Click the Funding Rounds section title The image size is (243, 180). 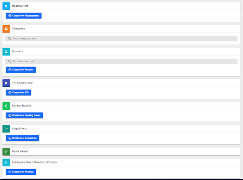point(21,106)
